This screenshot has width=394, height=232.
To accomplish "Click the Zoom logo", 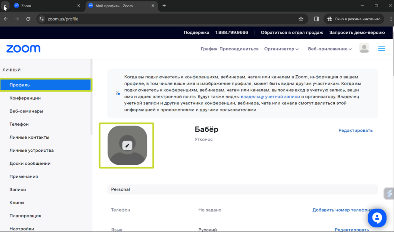I will [x=23, y=49].
